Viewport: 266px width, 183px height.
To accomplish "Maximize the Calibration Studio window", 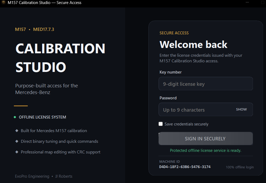I will tap(263, 3).
